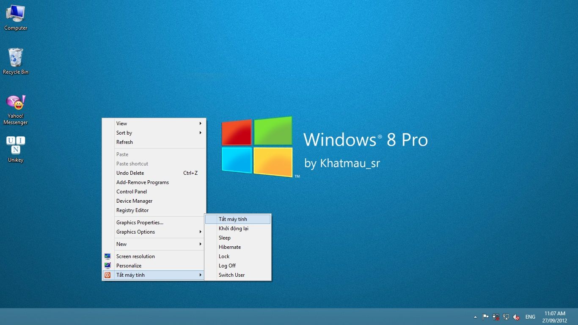Expand the New submenu
578x325 pixels.
154,244
